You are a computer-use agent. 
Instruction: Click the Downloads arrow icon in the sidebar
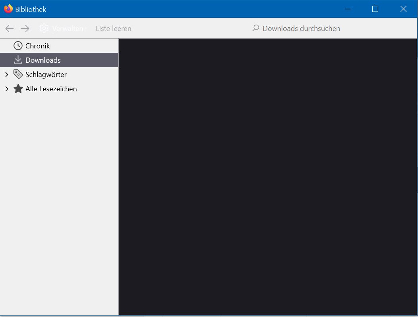pyautogui.click(x=18, y=60)
